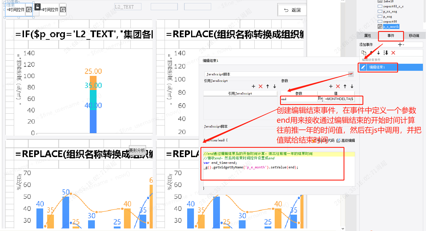
Task: Click the end parameter name cell
Action: pos(299,99)
